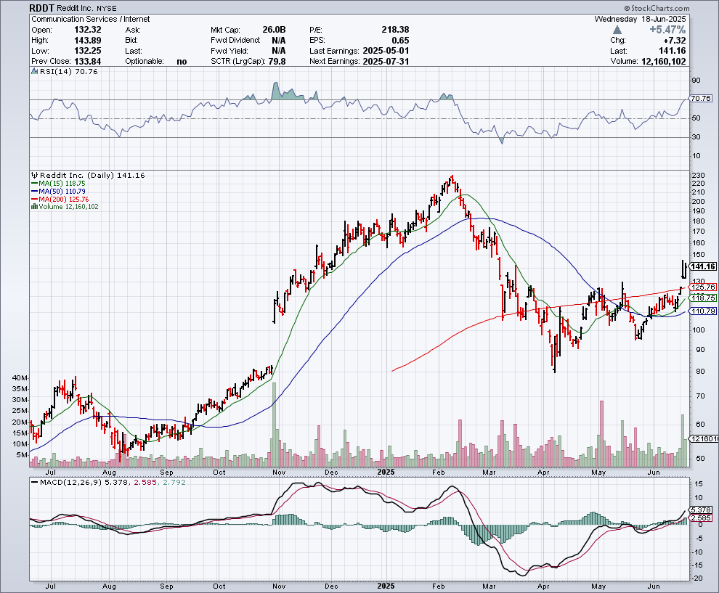Click the RDDT ticker symbol in the title
Screen dimensions: 719x593
pyautogui.click(x=41, y=8)
